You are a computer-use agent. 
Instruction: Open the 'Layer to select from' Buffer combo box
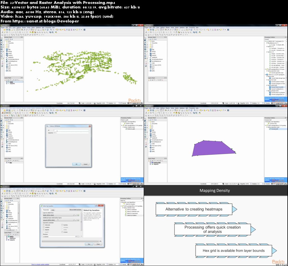click(58, 215)
